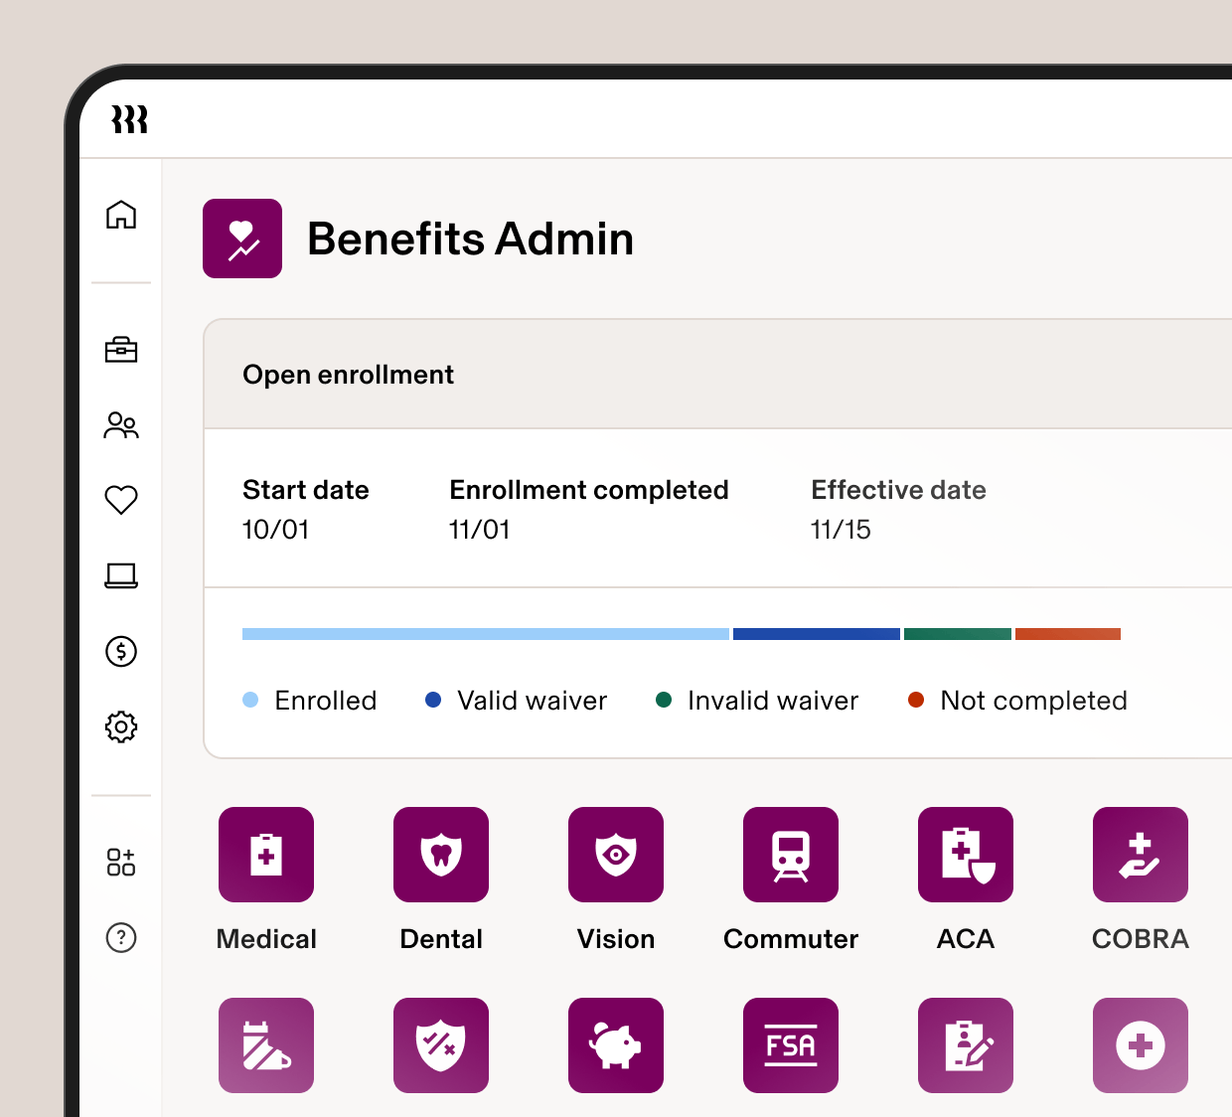The height and width of the screenshot is (1117, 1232).
Task: Open payroll via the dollar sidebar icon
Action: (121, 652)
